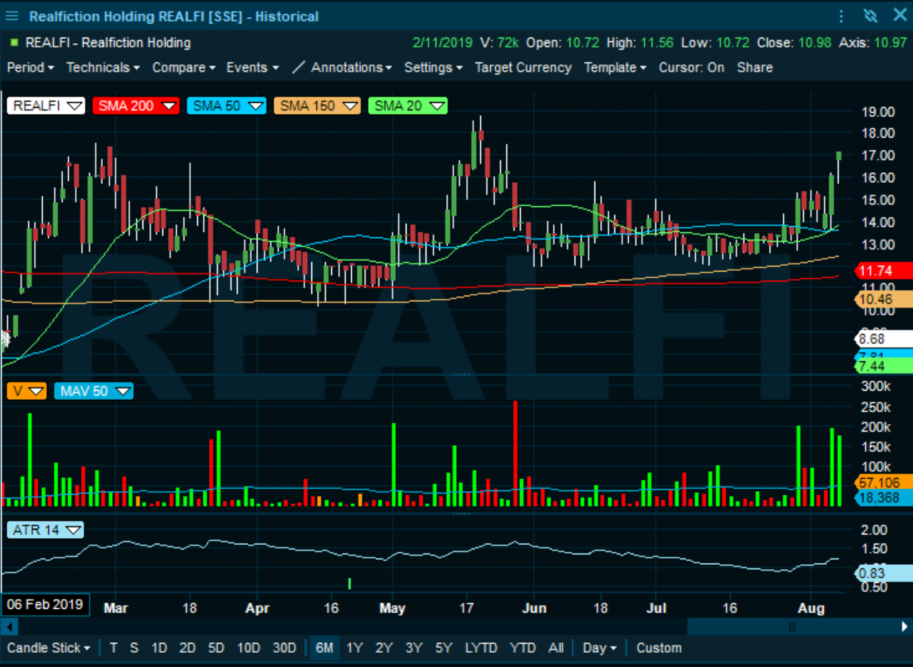This screenshot has height=667, width=913.
Task: Click the 57,106 volume value label
Action: click(x=882, y=483)
